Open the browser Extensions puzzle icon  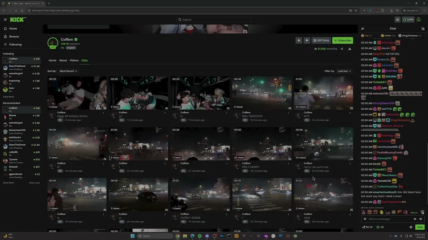point(383,10)
